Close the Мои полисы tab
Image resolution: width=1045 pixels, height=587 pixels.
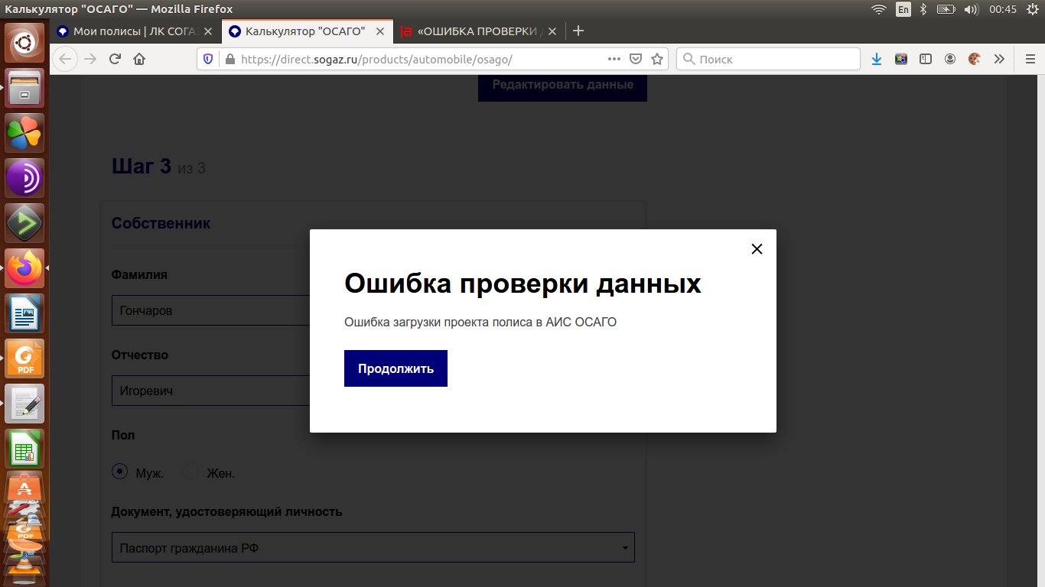point(208,31)
